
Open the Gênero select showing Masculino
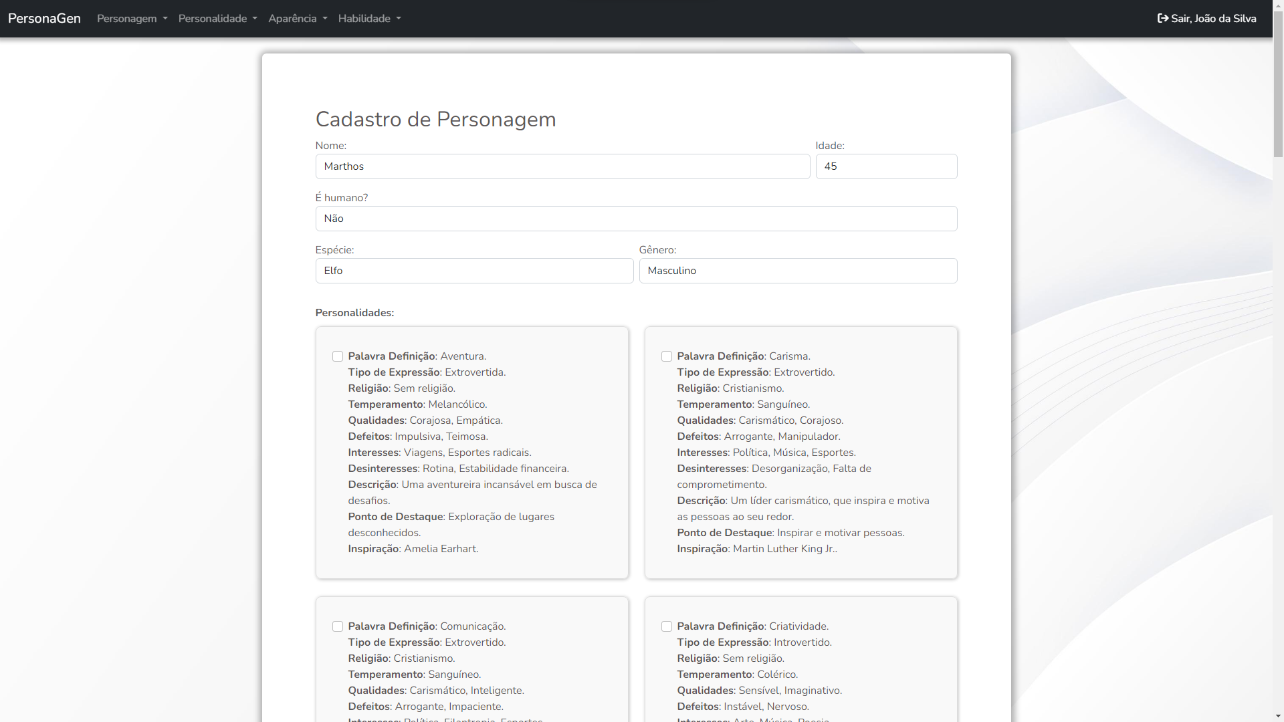[x=798, y=271]
